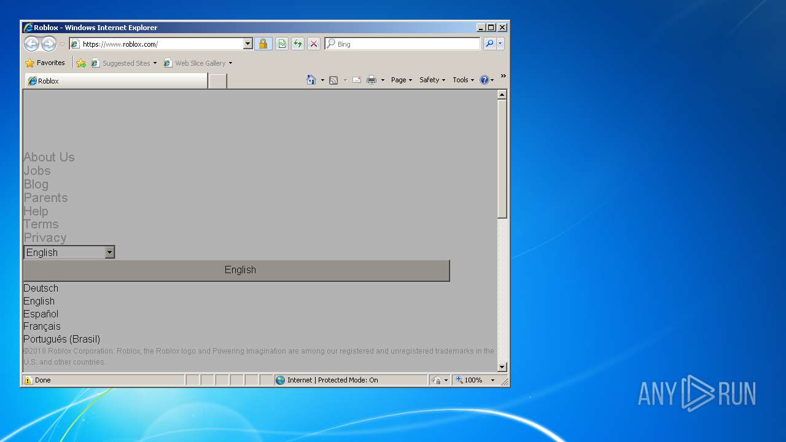Toggle the Compatibility View icon
Viewport: 786px width, 442px height.
coord(282,44)
